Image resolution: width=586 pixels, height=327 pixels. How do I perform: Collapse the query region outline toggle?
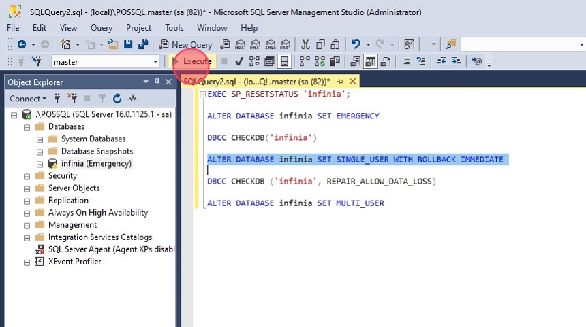[202, 94]
